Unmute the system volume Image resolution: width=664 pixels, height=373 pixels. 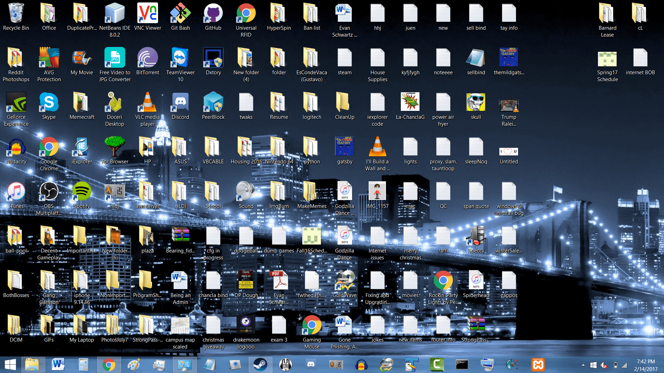[604, 364]
